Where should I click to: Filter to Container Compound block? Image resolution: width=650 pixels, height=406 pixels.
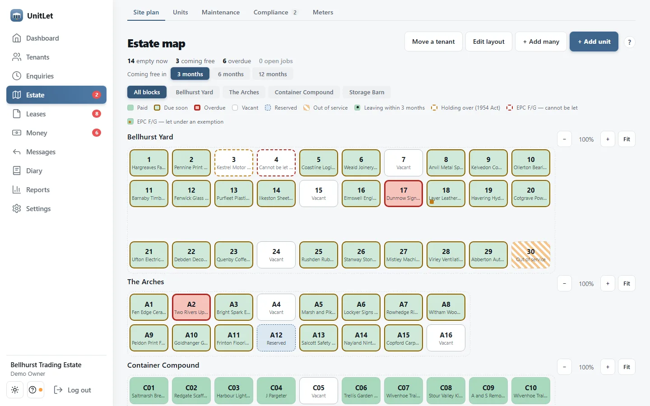click(304, 92)
